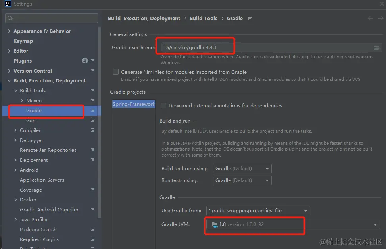Click the settings search field
This screenshot has height=249, width=386.
coord(52,18)
